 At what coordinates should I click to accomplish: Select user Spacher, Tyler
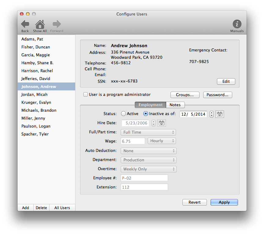click(x=46, y=134)
